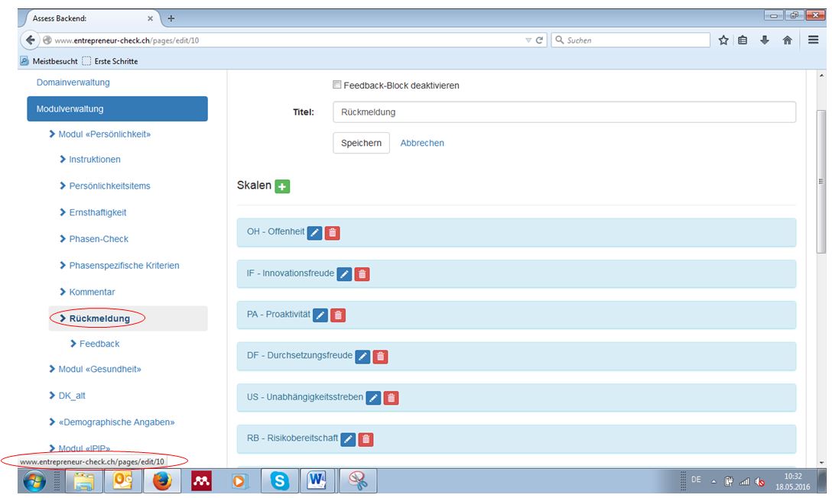Bookmark this page with star icon
832x498 pixels.
tap(723, 40)
